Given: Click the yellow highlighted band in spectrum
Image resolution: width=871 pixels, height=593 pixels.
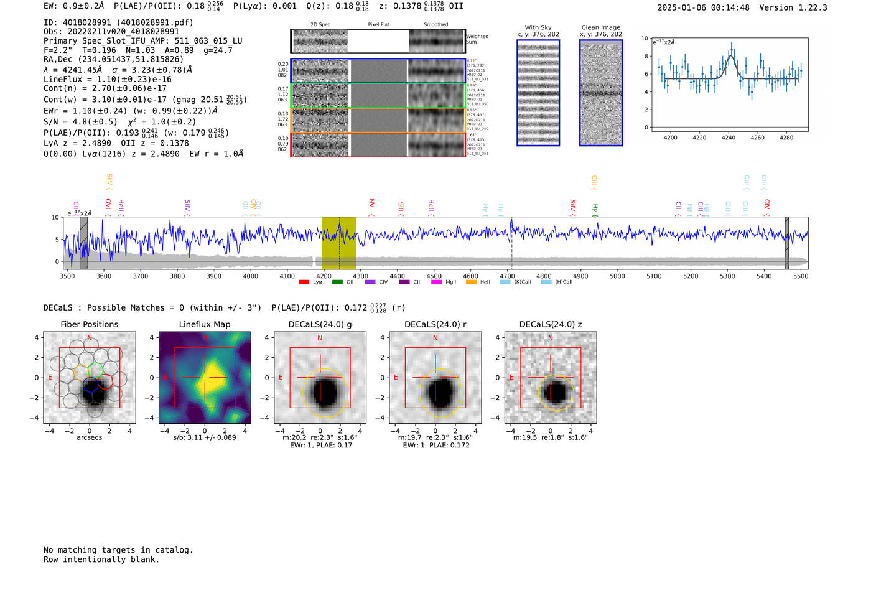Looking at the screenshot, I should click(x=339, y=243).
